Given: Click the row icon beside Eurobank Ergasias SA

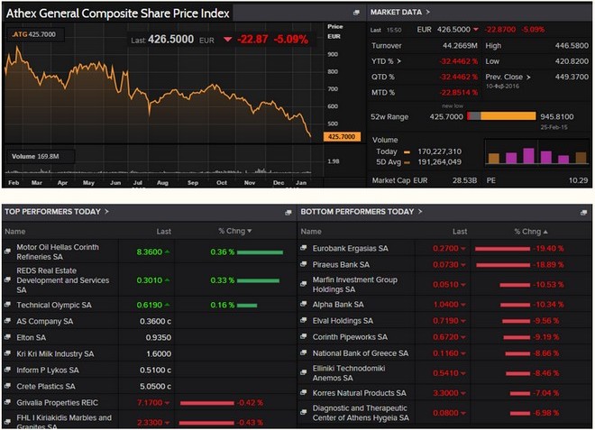Looking at the screenshot, I should (304, 248).
